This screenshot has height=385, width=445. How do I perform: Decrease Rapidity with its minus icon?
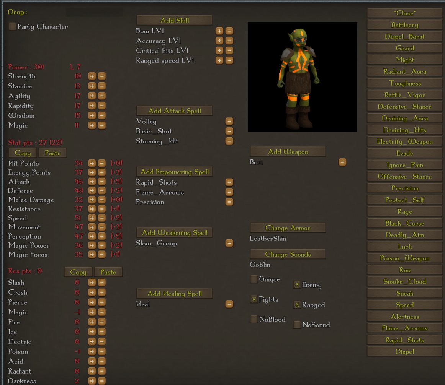pos(101,106)
